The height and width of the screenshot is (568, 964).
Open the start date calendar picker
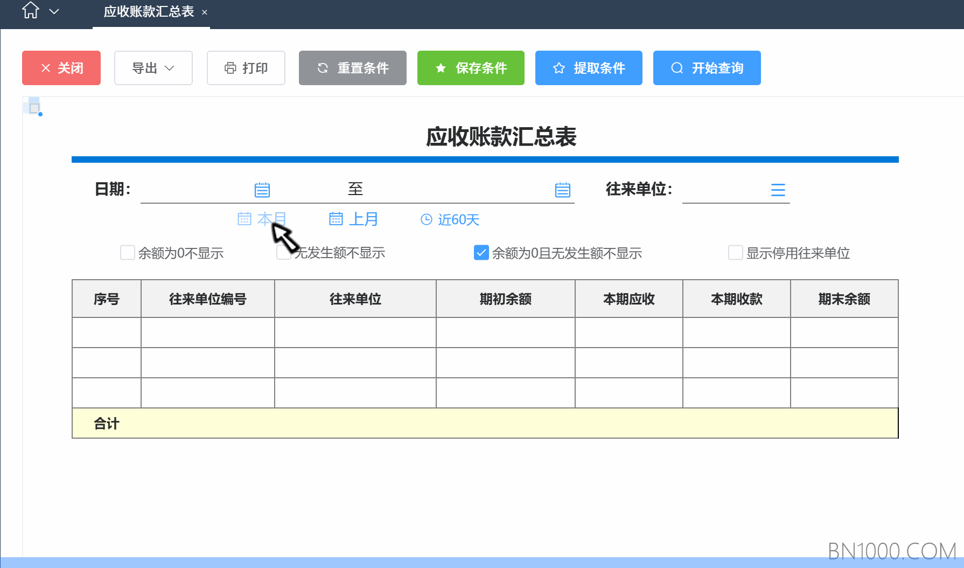262,190
